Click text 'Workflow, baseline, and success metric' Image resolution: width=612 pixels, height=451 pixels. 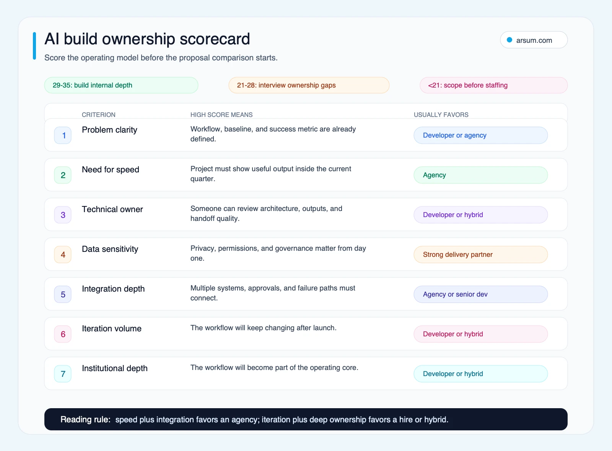(254, 129)
